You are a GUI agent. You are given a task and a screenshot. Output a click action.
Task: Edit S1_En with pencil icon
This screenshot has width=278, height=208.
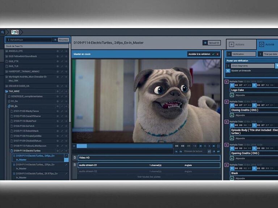pyautogui.click(x=62, y=106)
